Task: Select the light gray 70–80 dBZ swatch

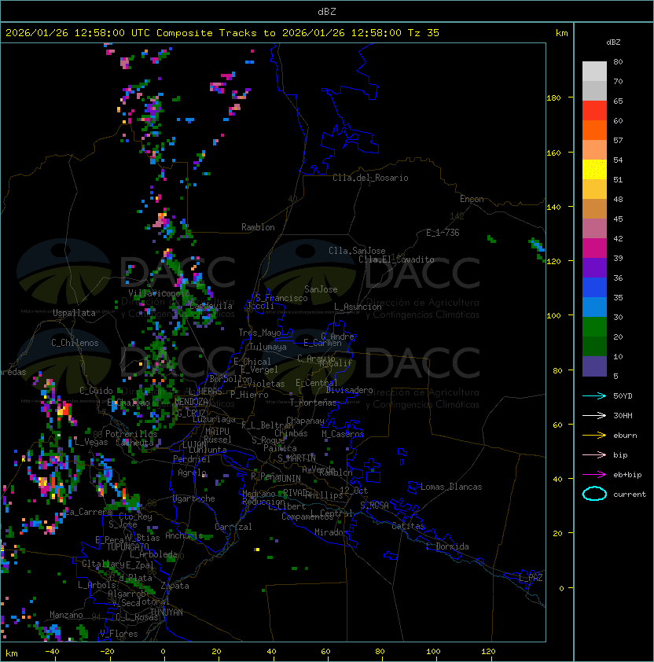Action: point(594,72)
